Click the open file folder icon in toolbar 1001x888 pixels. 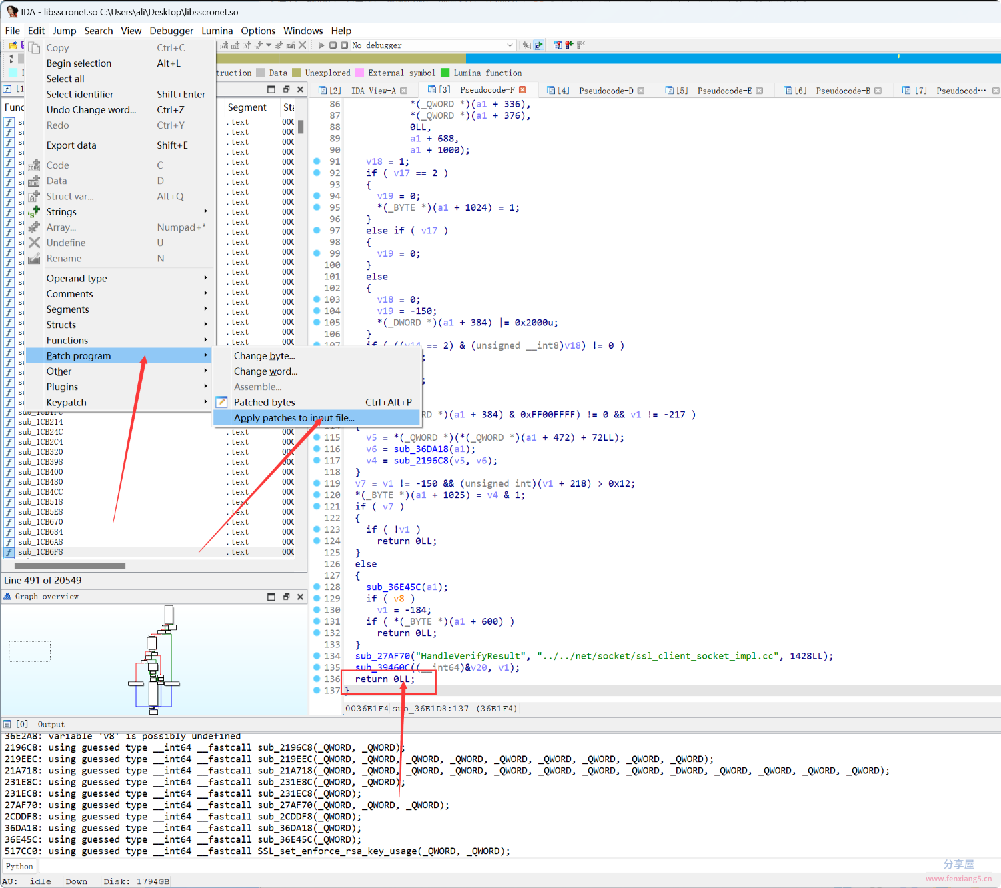pyautogui.click(x=13, y=45)
